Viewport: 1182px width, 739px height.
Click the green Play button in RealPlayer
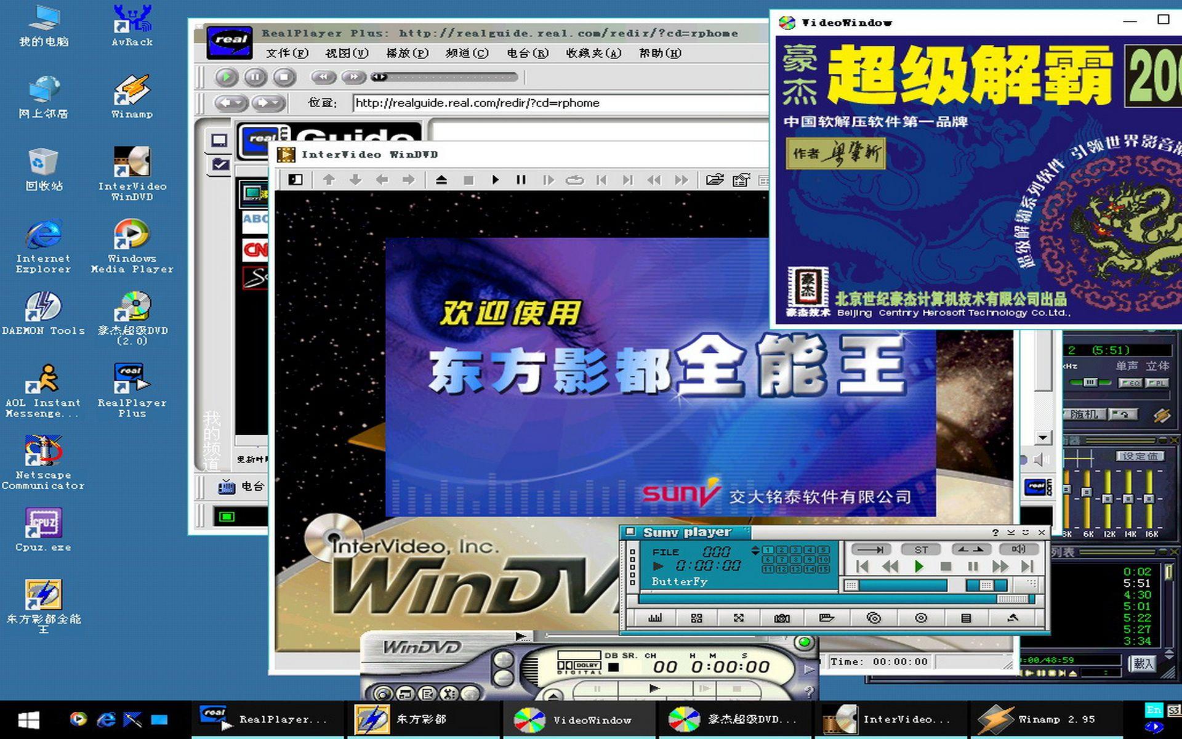(226, 77)
